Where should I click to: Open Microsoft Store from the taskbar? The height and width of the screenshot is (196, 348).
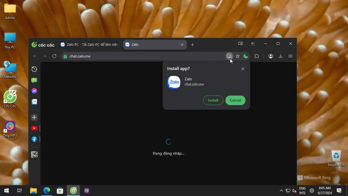(60, 191)
